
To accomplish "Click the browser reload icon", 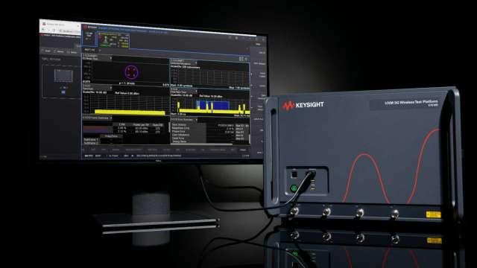I will pyautogui.click(x=54, y=31).
